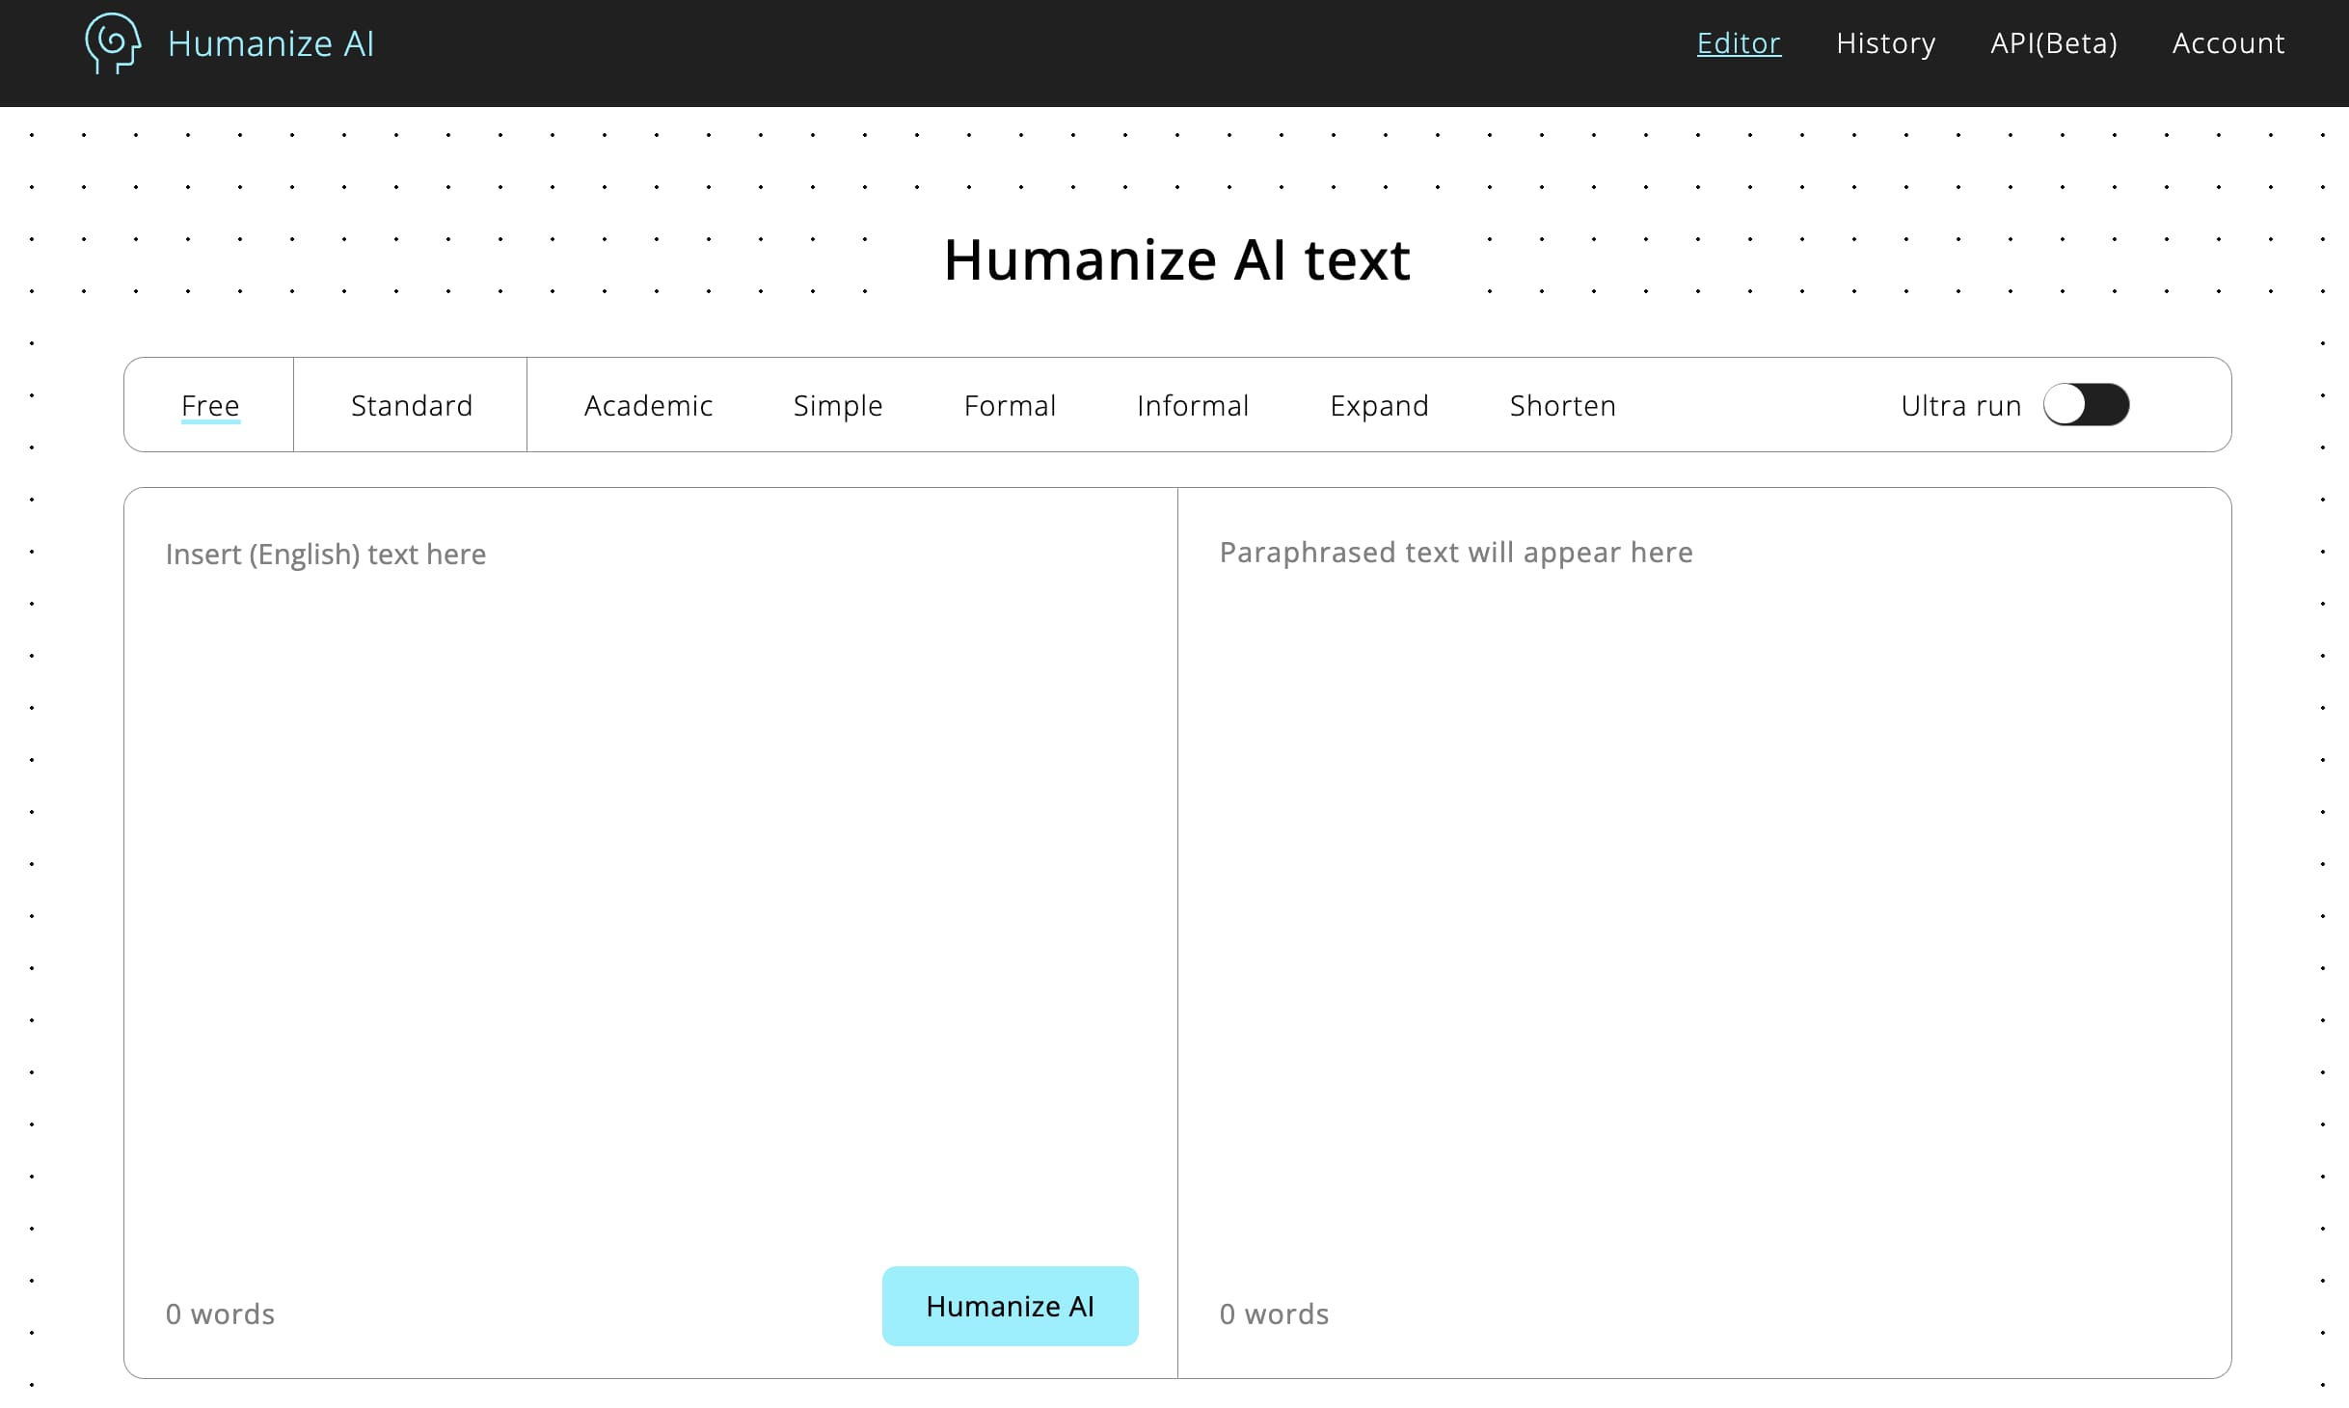Select the Formal mode

(x=1010, y=405)
